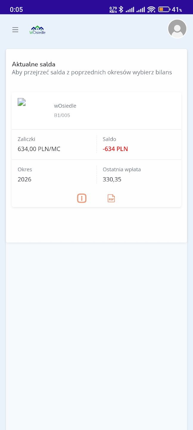Tap the Aktualne salda heading
Viewport: 193px width, 430px height.
click(34, 64)
